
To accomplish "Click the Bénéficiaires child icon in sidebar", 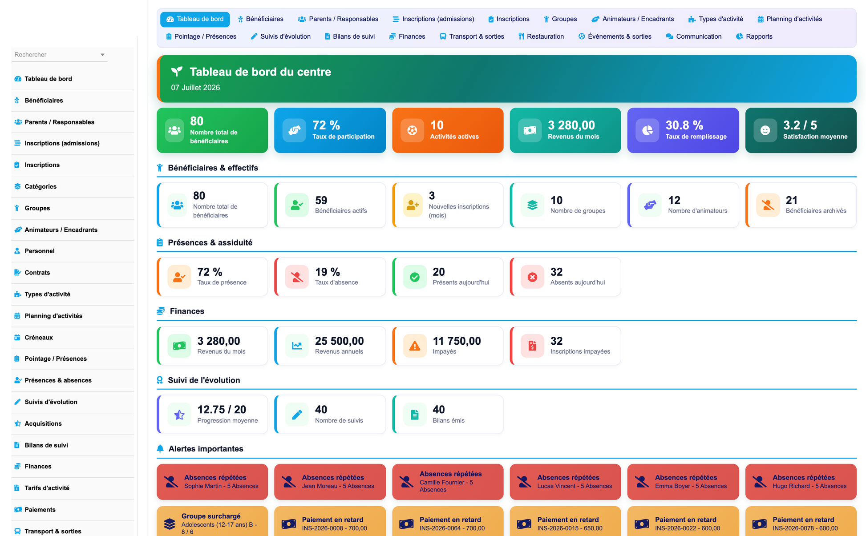I will point(17,101).
